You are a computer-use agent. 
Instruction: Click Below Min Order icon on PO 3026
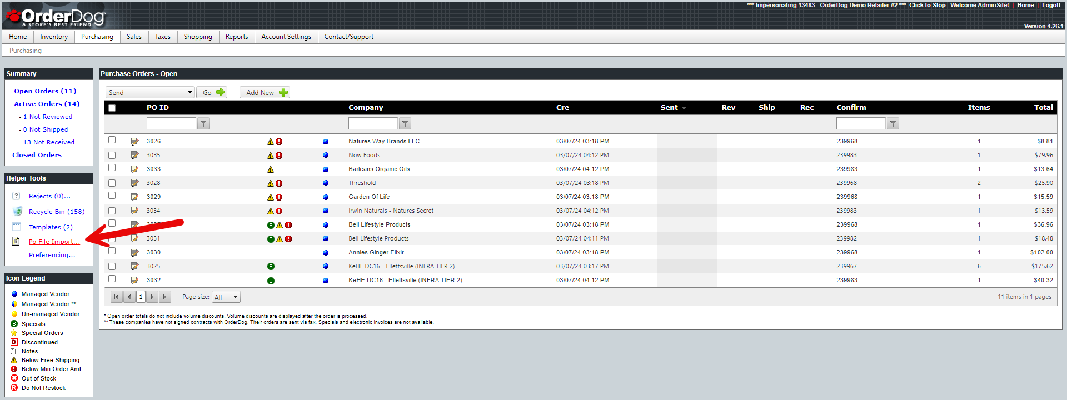[x=279, y=142]
